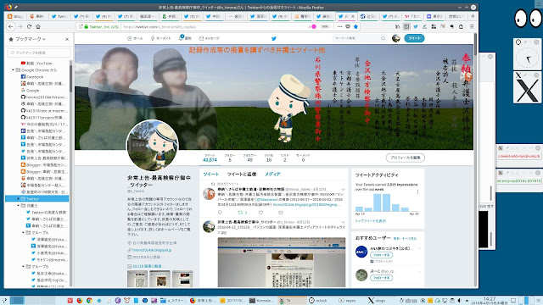Click the ツイート count 43,874 stat
This screenshot has height=305, width=543.
(x=210, y=158)
